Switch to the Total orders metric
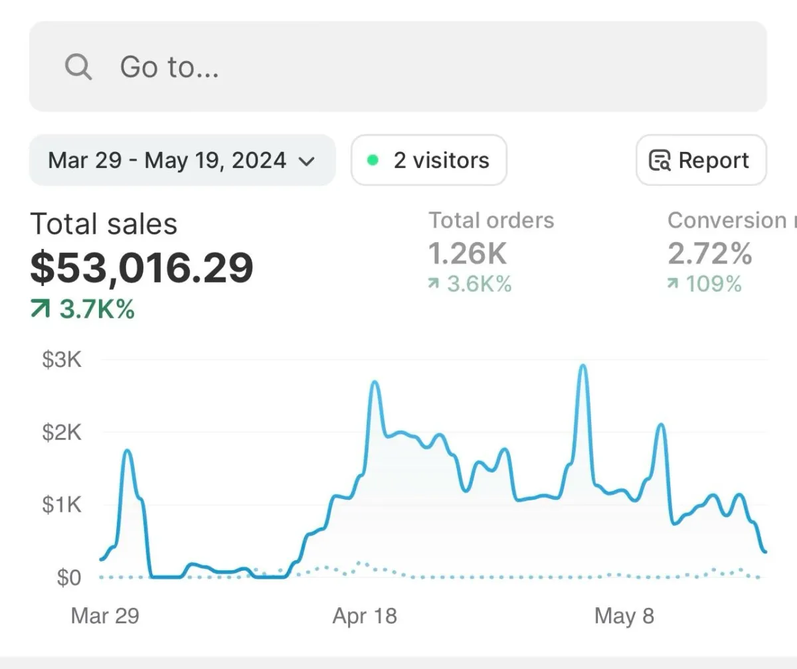Screen dimensions: 797x669 [x=491, y=220]
